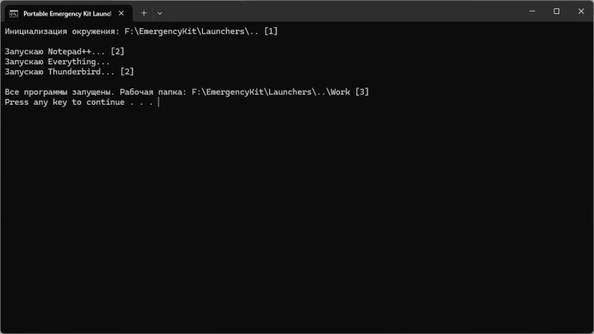Image resolution: width=594 pixels, height=334 pixels.
Task: Click the blank terminal area below the prompt
Action: [297, 223]
